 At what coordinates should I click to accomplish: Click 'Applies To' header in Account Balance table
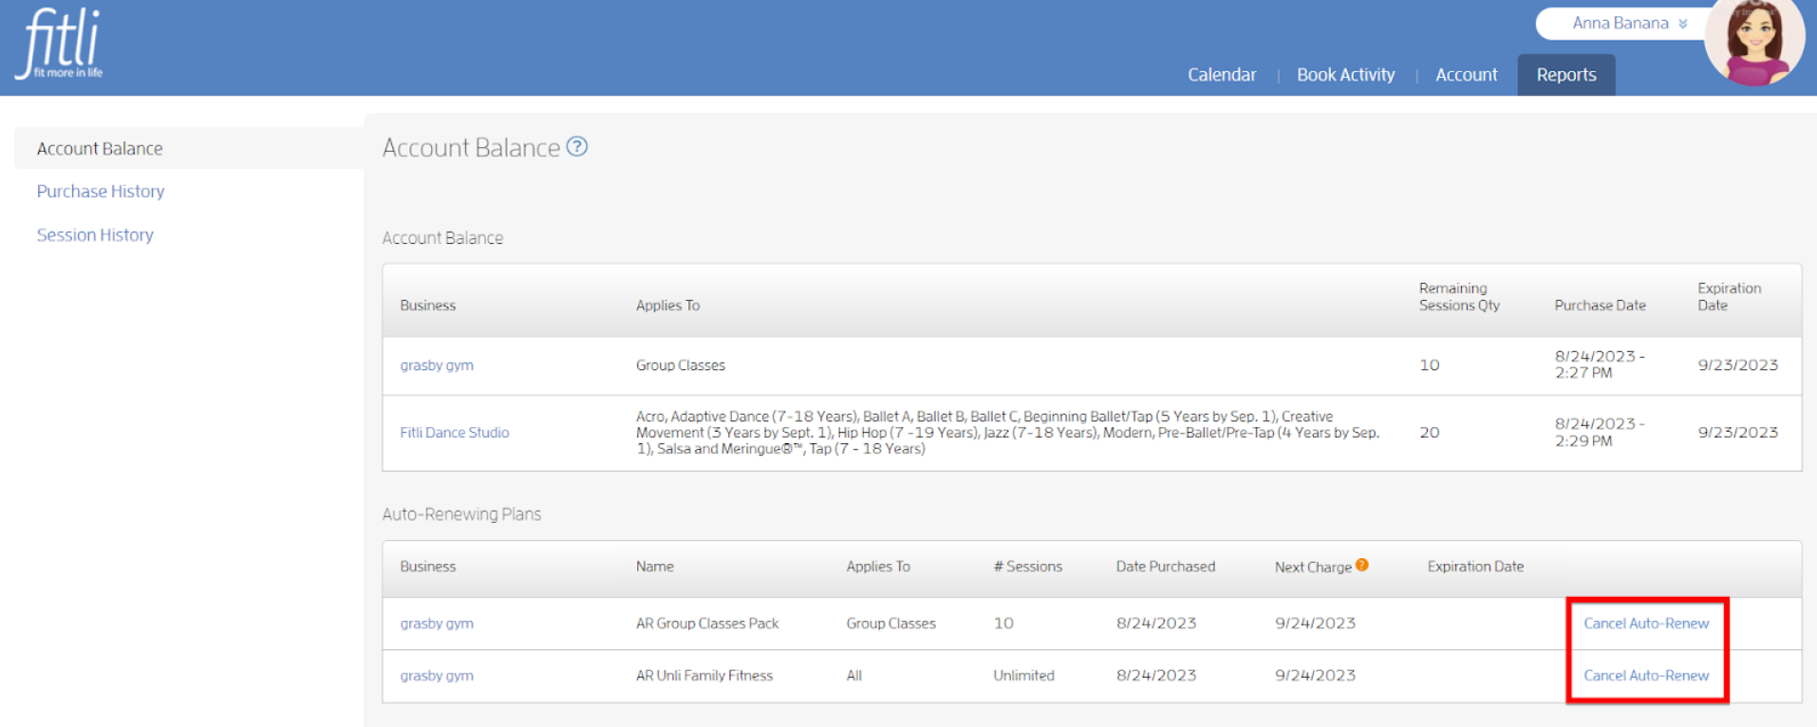click(667, 306)
